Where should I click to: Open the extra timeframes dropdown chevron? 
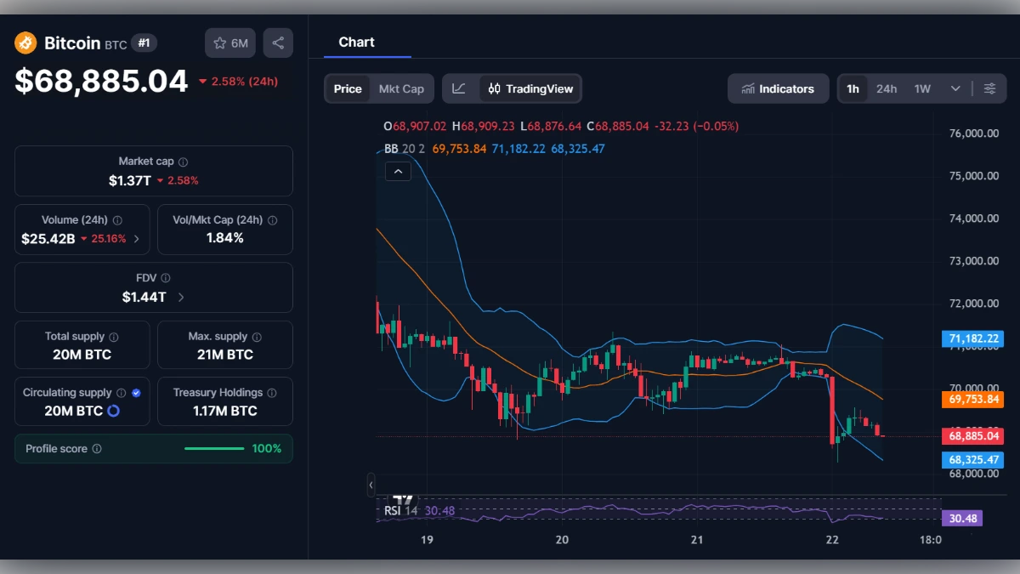click(x=954, y=88)
